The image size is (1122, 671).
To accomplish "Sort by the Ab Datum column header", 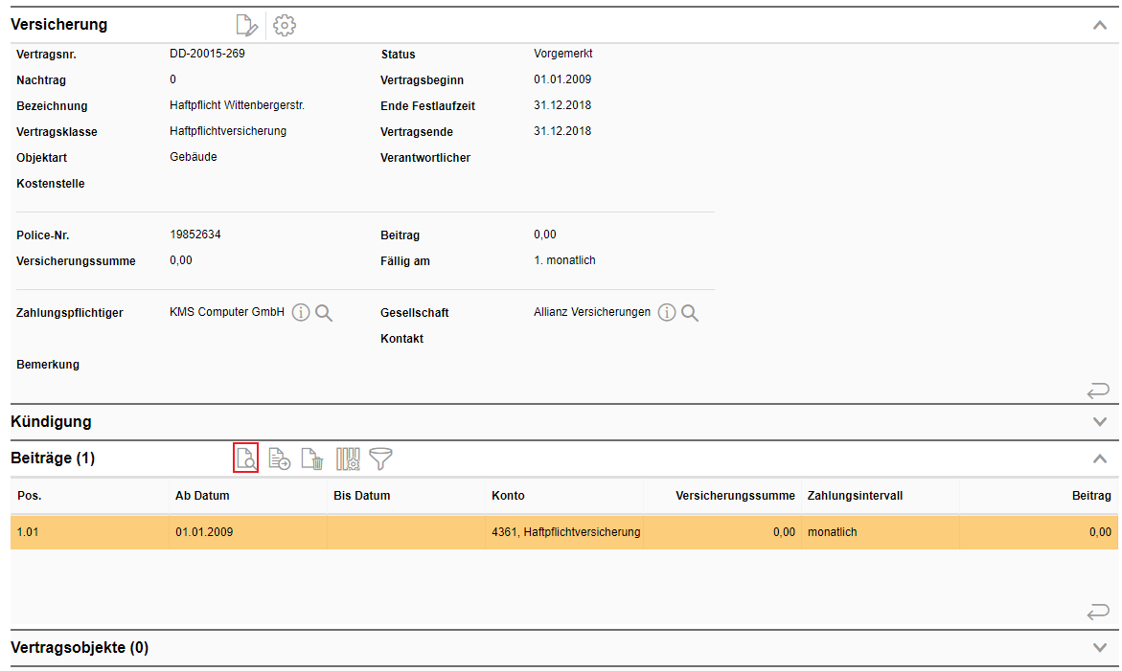I will click(x=202, y=496).
